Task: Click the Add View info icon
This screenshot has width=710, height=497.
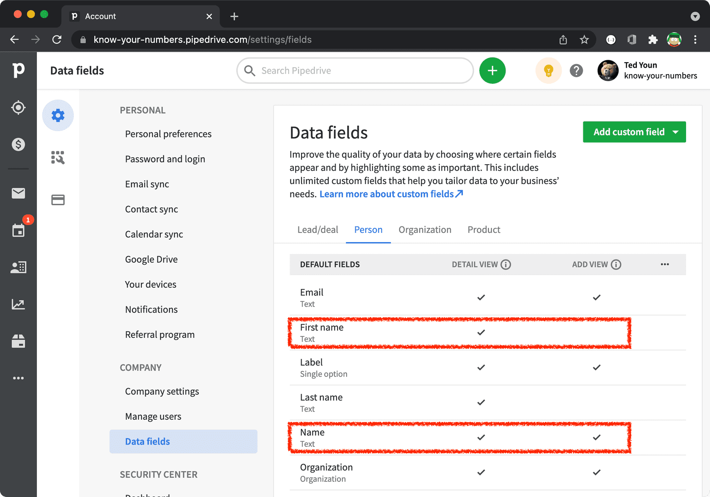Action: 616,265
